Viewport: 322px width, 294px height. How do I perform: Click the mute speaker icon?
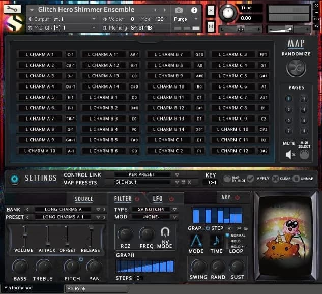(x=289, y=155)
